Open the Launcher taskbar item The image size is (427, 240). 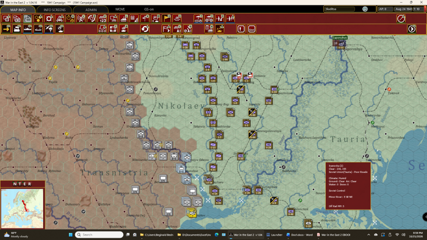coord(274,235)
